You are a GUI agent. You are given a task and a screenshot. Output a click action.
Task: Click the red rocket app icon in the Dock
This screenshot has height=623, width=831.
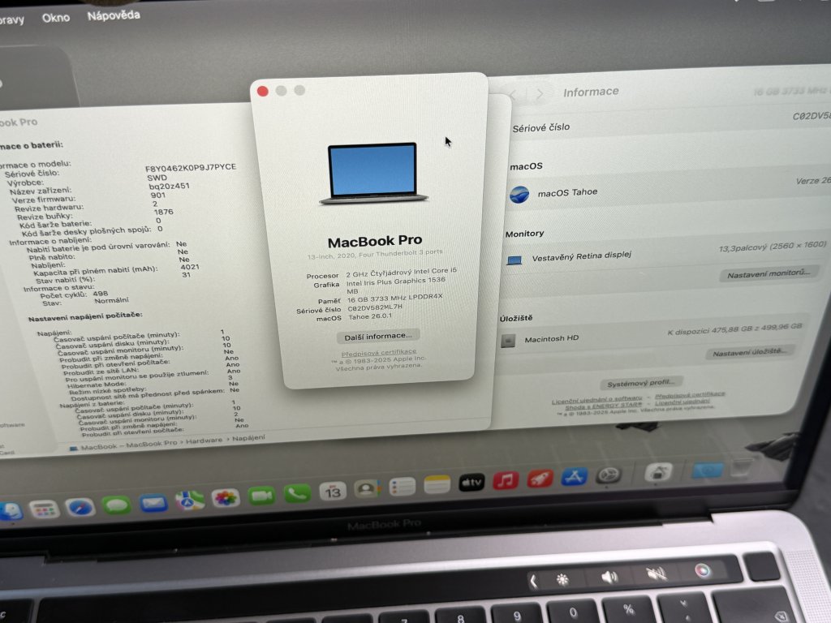[x=540, y=479]
